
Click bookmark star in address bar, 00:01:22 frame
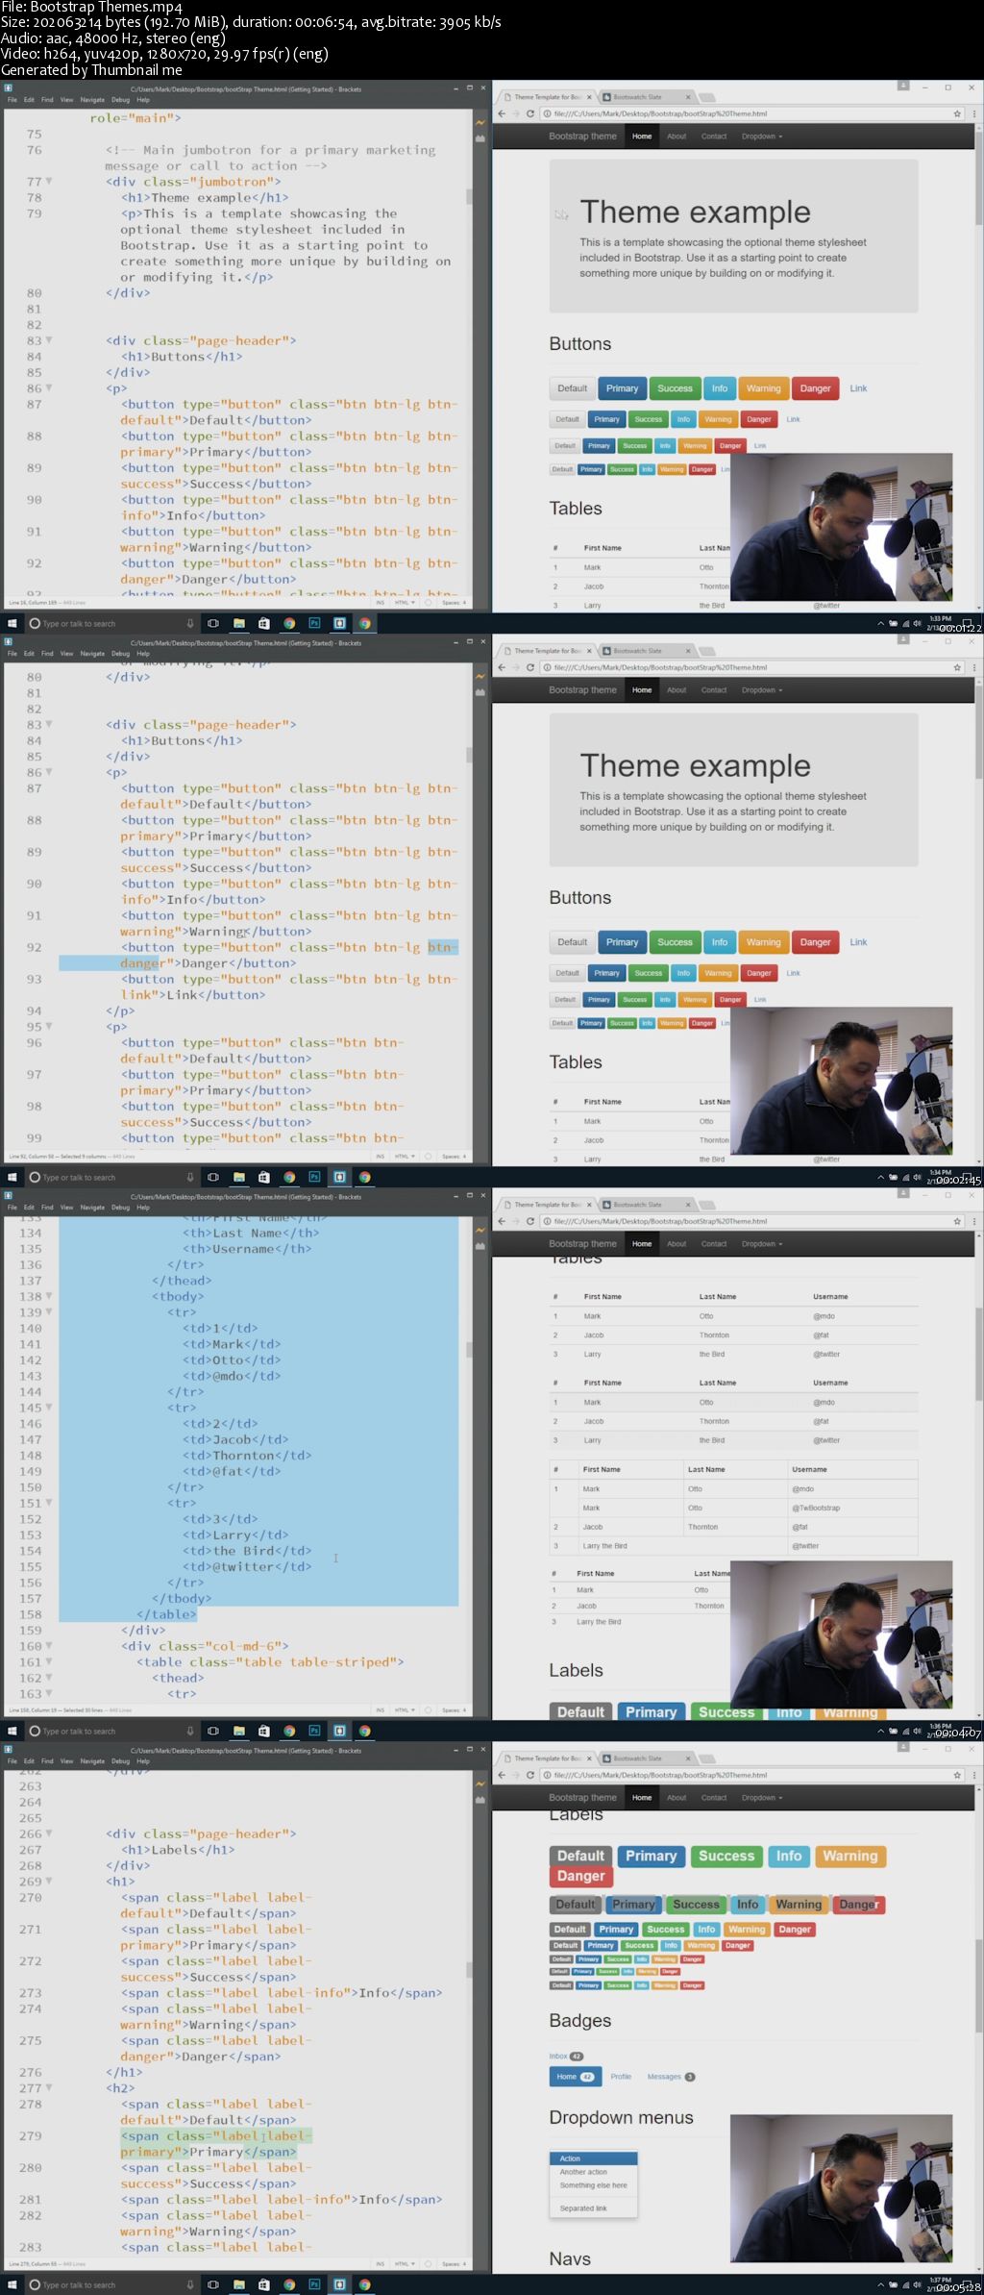click(957, 113)
